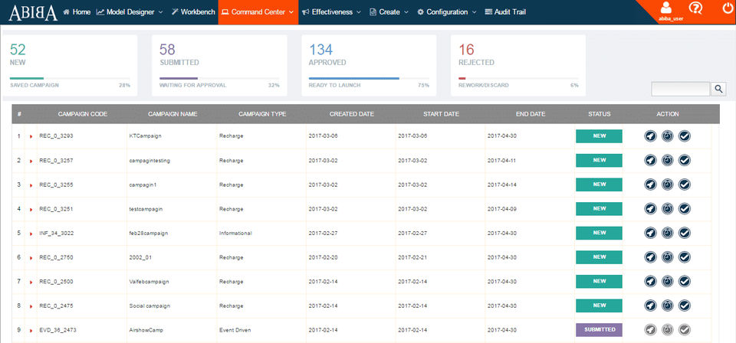736x343 pixels.
Task: Approve KTCampaign with the checkmark icon
Action: [x=685, y=136]
